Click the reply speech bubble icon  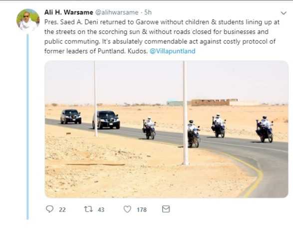click(x=50, y=209)
